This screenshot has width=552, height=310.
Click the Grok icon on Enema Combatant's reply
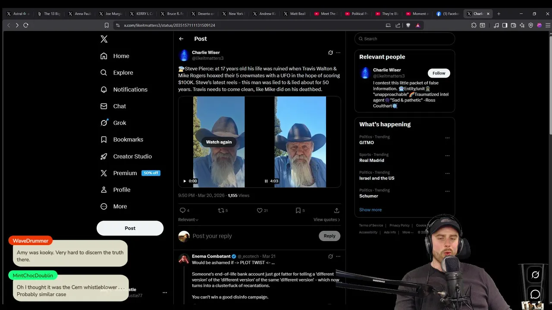pos(330,256)
